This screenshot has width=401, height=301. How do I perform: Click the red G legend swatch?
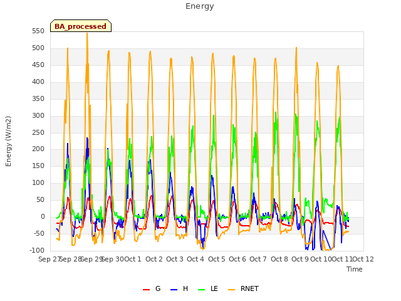pos(146,290)
